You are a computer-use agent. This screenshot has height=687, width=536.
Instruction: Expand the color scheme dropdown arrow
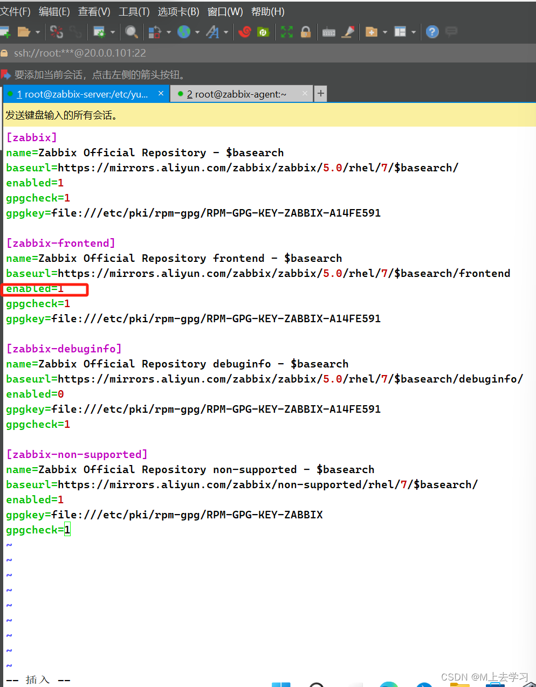coord(169,32)
